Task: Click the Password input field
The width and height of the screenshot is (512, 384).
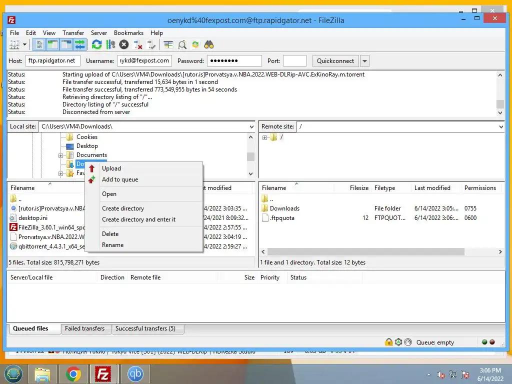Action: pyautogui.click(x=234, y=60)
